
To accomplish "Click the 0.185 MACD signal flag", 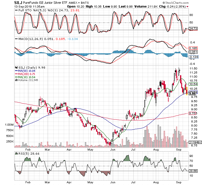I will (x=193, y=48).
